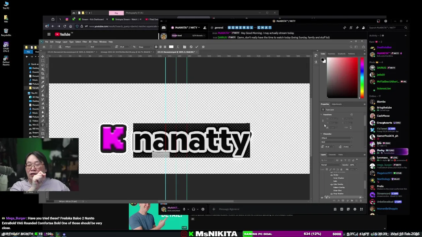422x237 pixels.
Task: Select the Lasso tool
Action: [x=43, y=65]
